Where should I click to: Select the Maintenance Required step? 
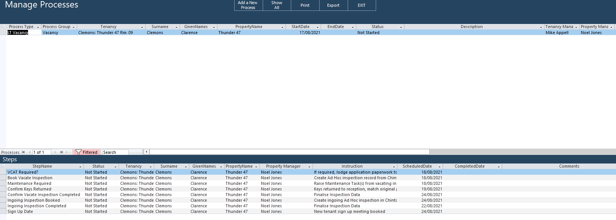45,183
